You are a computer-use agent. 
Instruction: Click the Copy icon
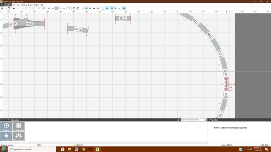26,8
